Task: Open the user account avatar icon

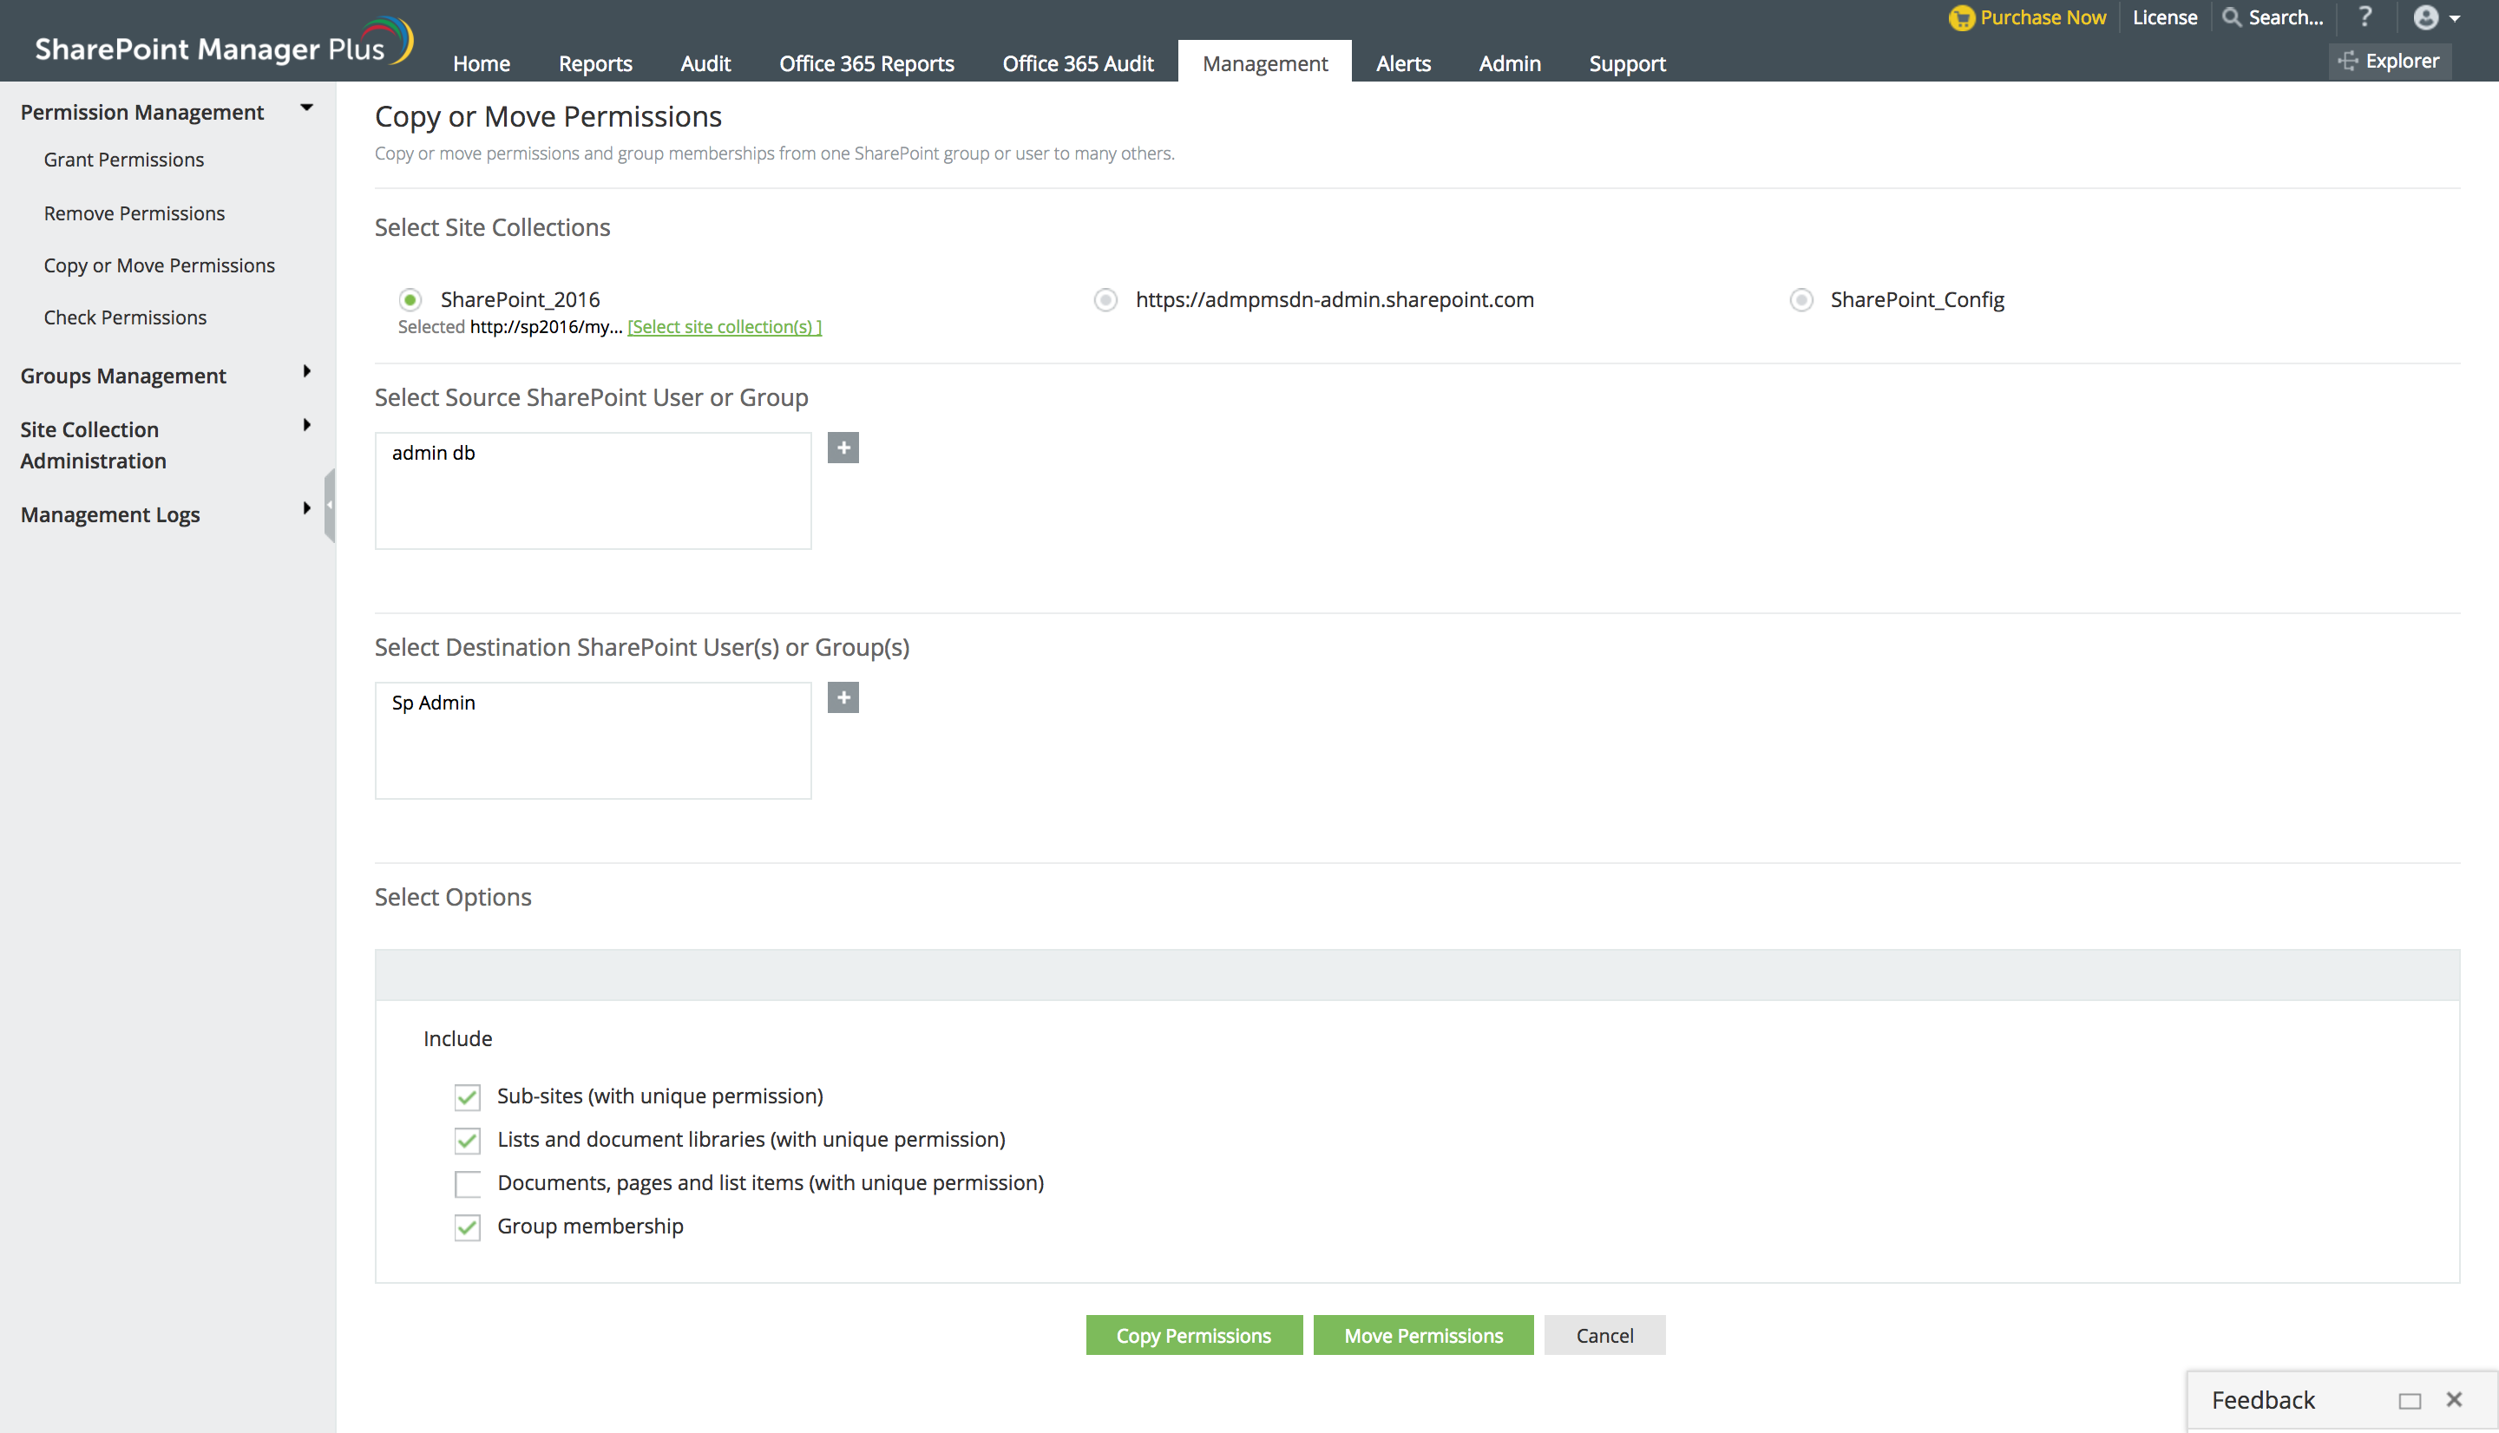Action: 2425,17
